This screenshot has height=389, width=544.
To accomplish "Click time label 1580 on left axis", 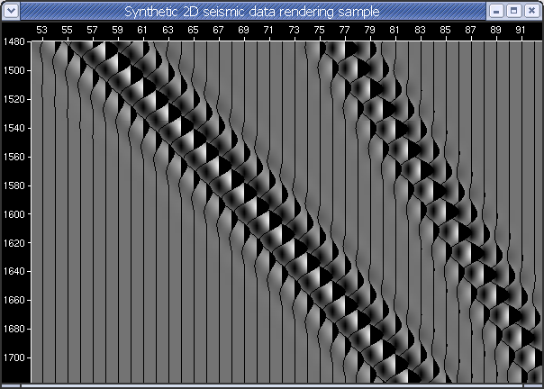I will click(14, 185).
